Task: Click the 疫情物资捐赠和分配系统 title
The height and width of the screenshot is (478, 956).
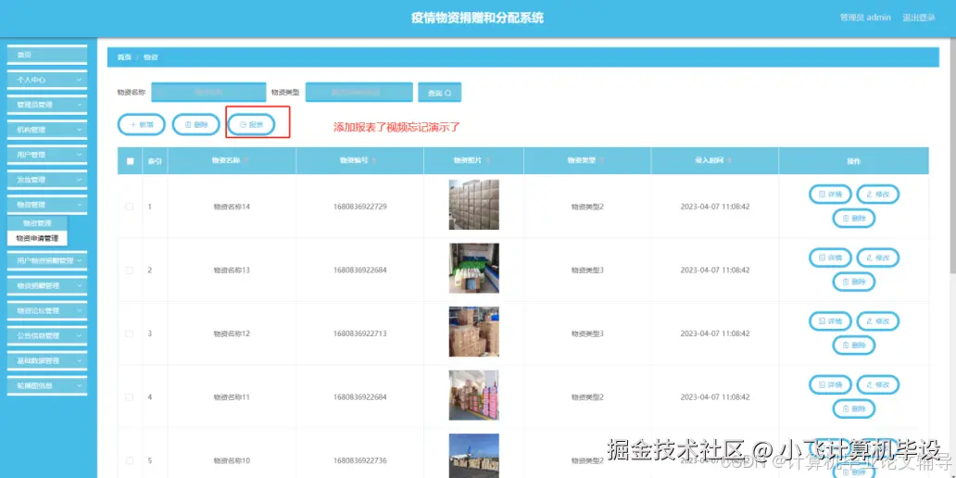Action: pyautogui.click(x=477, y=19)
